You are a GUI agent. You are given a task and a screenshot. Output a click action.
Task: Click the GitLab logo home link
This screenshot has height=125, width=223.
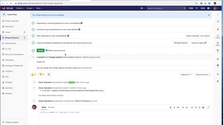click(x=8, y=8)
